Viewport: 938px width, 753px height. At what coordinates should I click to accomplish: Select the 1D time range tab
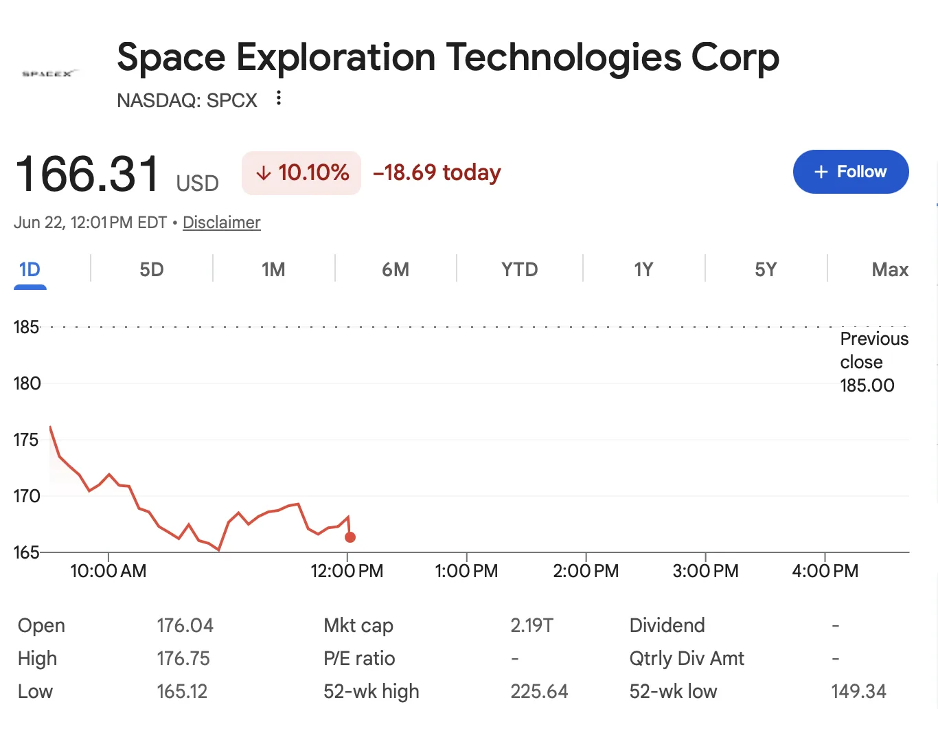pyautogui.click(x=30, y=269)
